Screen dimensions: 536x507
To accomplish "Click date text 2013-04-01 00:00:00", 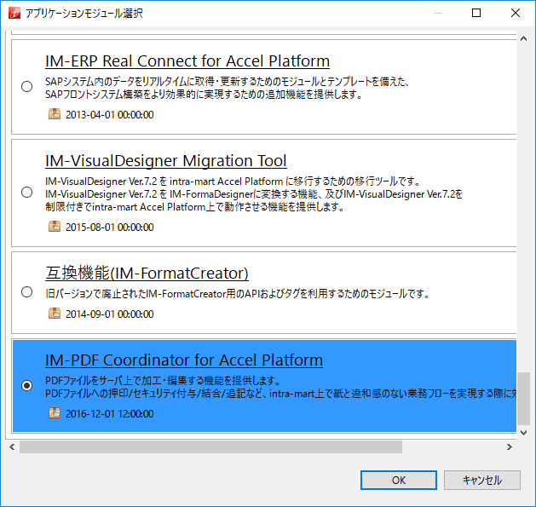I will (109, 114).
